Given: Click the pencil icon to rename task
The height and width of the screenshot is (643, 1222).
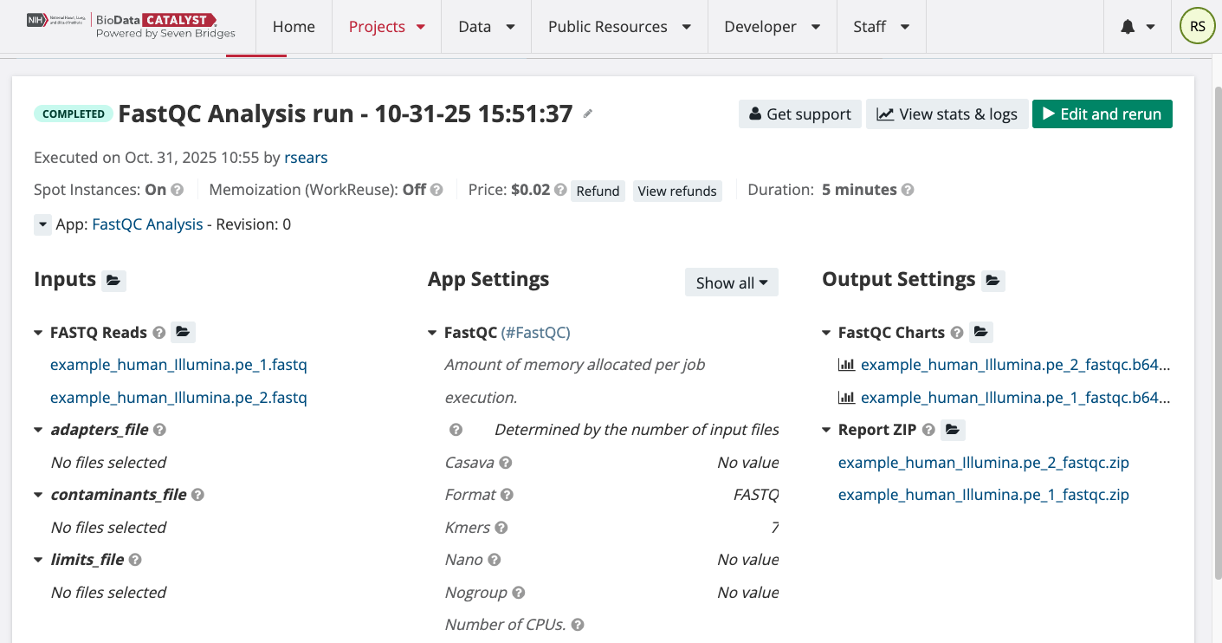Looking at the screenshot, I should pyautogui.click(x=588, y=114).
